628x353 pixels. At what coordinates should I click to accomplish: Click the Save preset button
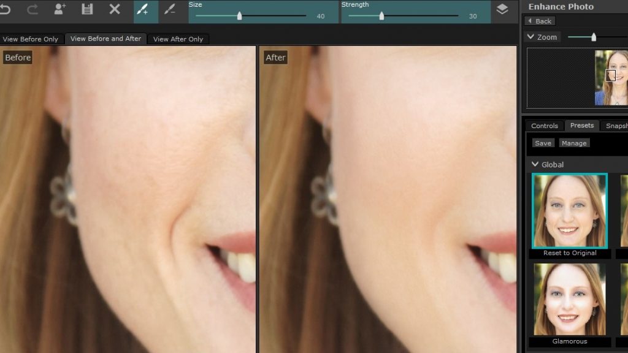pos(543,143)
